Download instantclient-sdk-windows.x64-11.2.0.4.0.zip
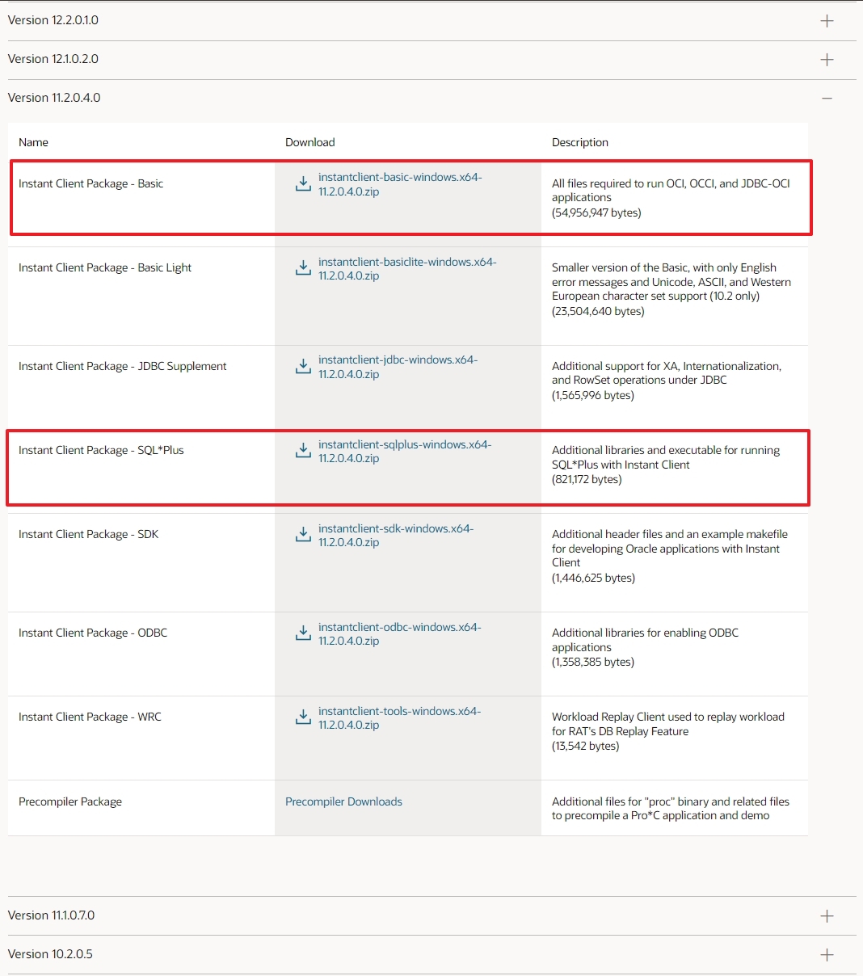Viewport: 863px width, 976px height. pos(396,535)
